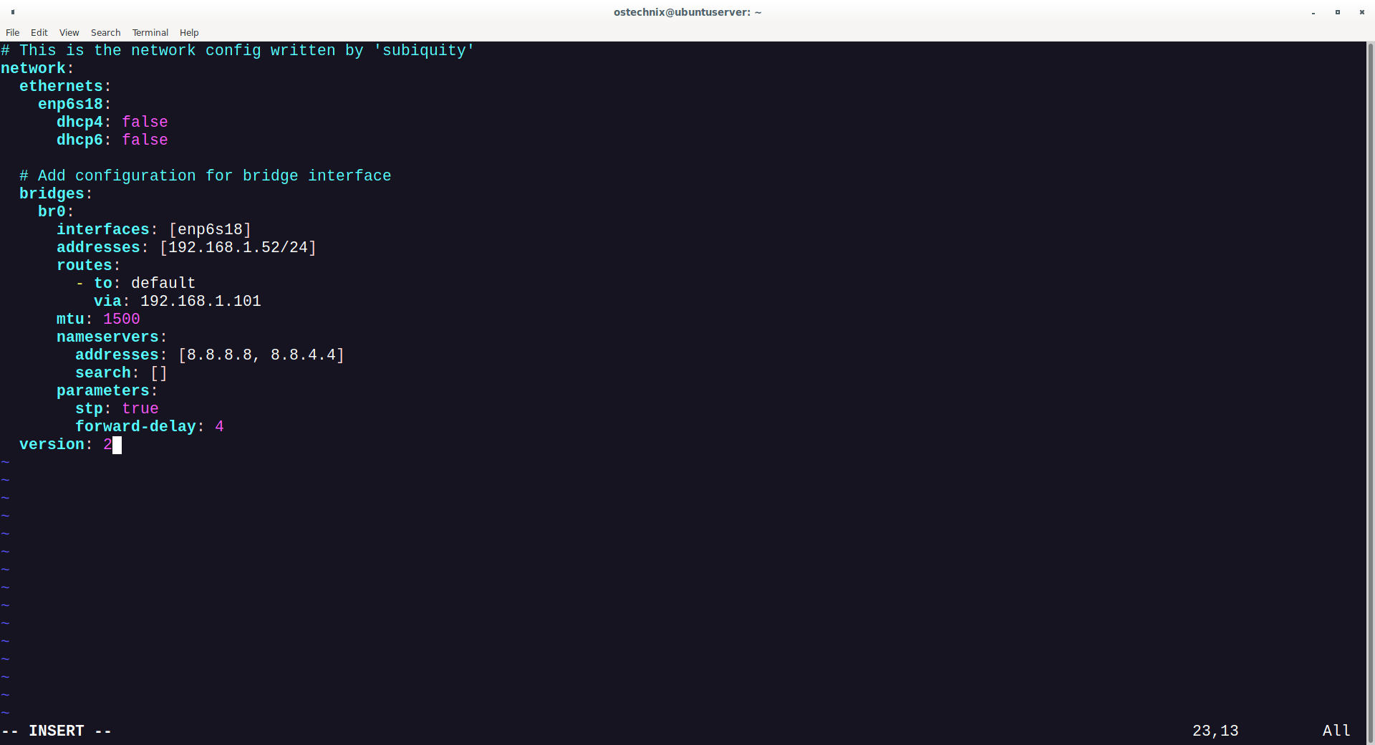This screenshot has width=1375, height=745.
Task: Click the terminal window icon in the title bar
Action: tap(12, 12)
